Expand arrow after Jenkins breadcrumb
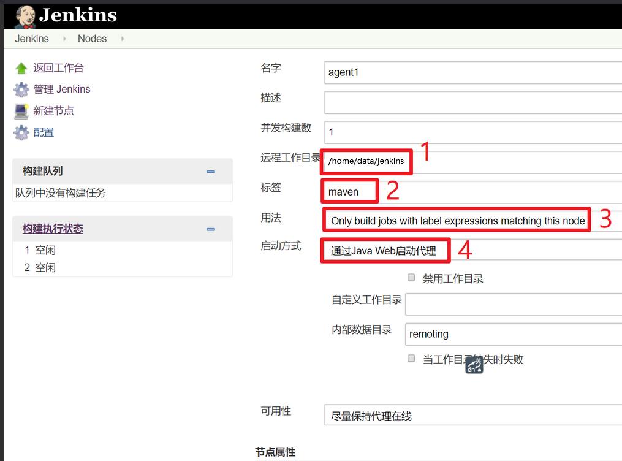Image resolution: width=622 pixels, height=461 pixels. tap(64, 39)
